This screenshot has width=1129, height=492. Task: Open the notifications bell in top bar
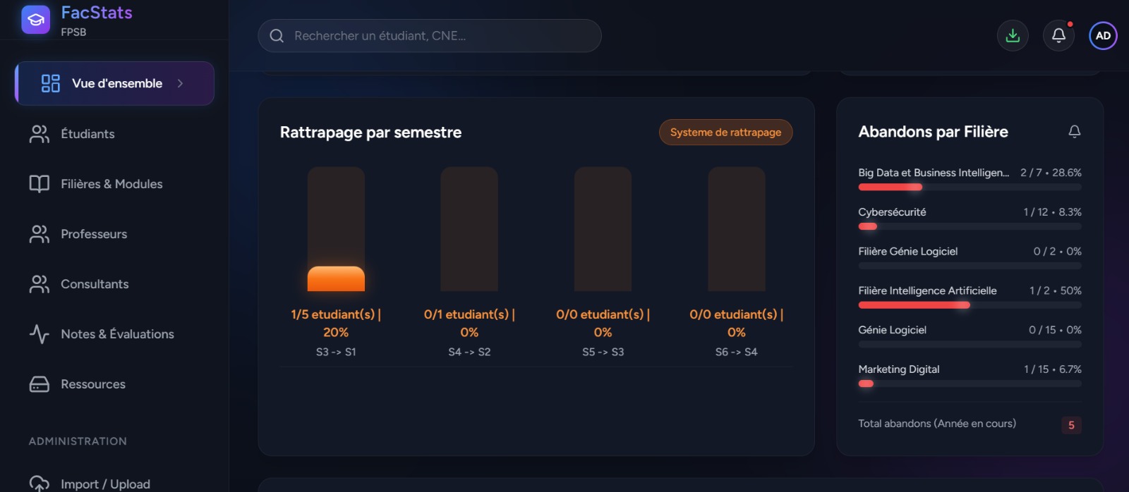tap(1058, 36)
